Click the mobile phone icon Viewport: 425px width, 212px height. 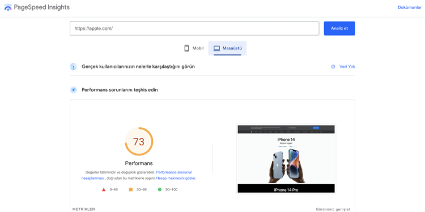pos(186,49)
